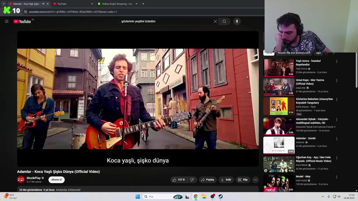
Task: Click the video player to pause
Action: coord(138,99)
